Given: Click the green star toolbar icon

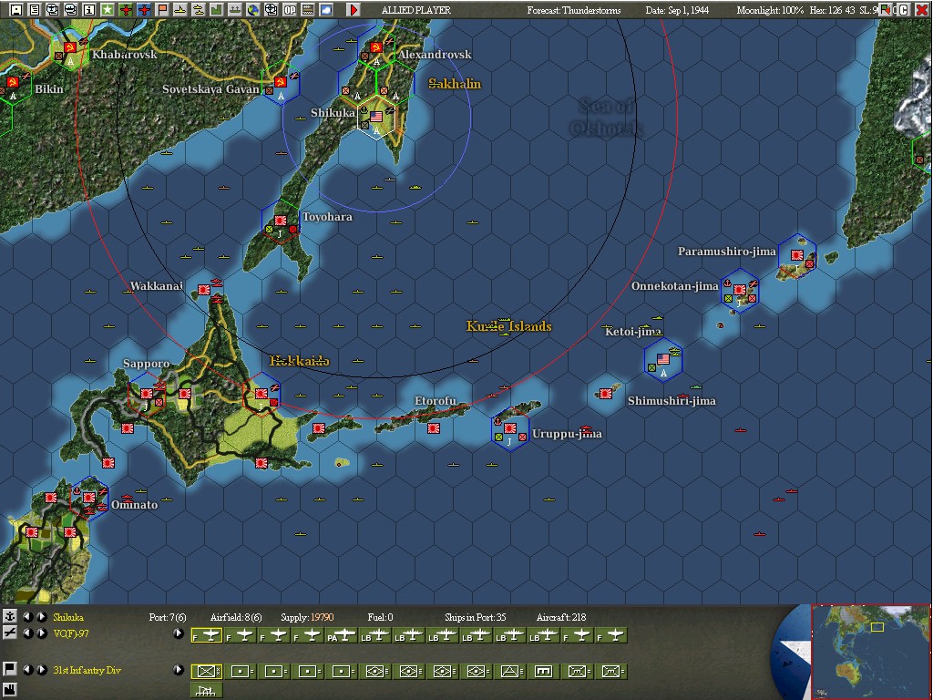Looking at the screenshot, I should (x=108, y=9).
